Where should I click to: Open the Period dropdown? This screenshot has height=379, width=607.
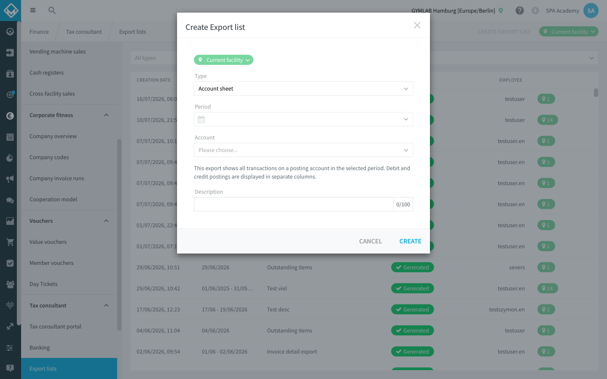303,119
